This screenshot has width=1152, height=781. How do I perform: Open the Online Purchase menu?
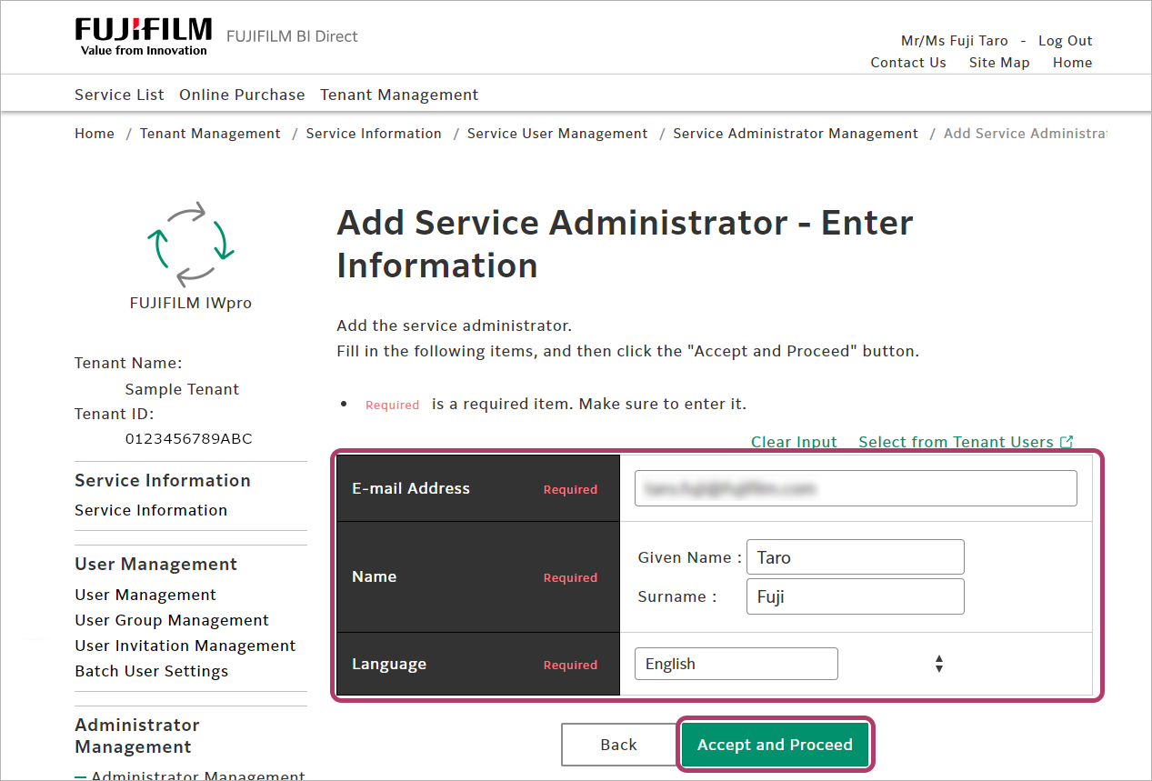242,95
